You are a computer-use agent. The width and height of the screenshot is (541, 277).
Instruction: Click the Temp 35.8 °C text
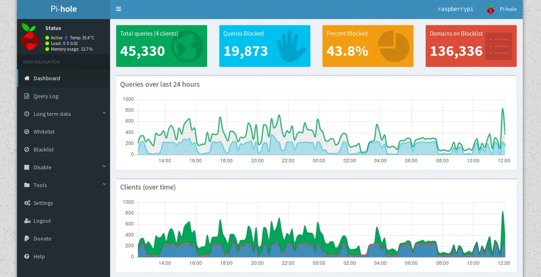point(82,38)
